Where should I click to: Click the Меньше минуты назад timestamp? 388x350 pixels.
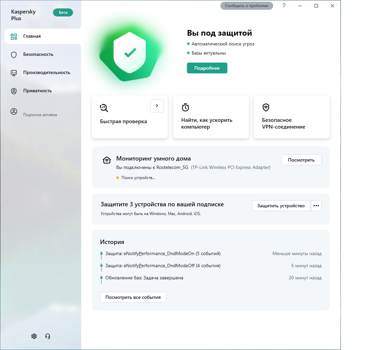297,254
